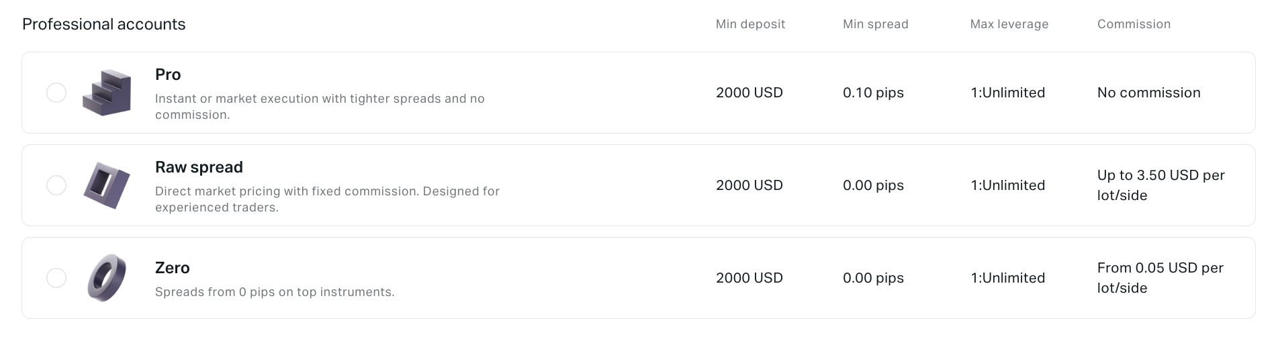
Task: Click the Raw spread description text
Action: pyautogui.click(x=327, y=199)
